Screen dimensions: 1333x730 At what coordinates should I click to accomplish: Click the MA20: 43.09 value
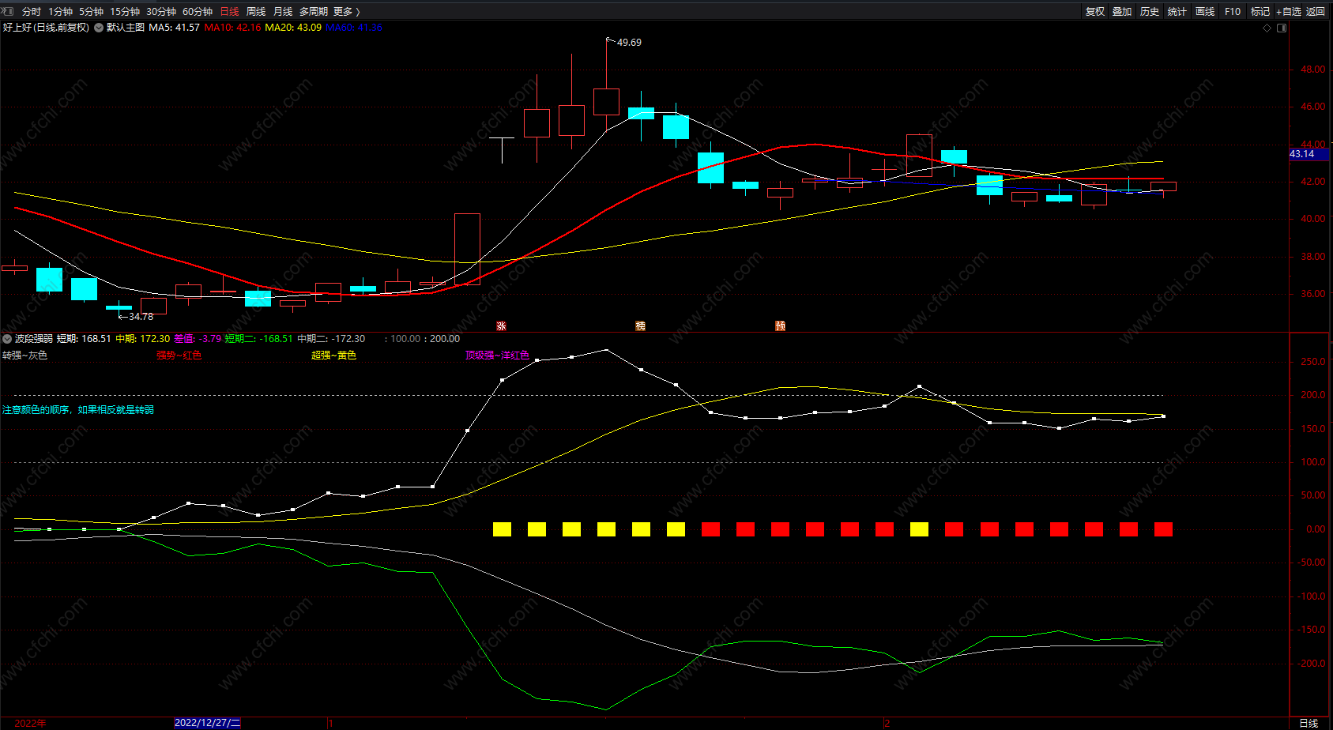coord(293,28)
